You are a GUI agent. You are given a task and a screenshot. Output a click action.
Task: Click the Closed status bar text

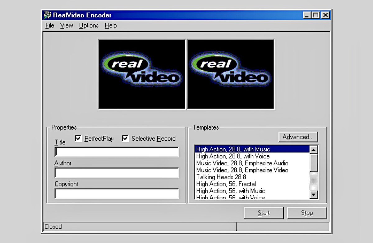click(x=53, y=227)
